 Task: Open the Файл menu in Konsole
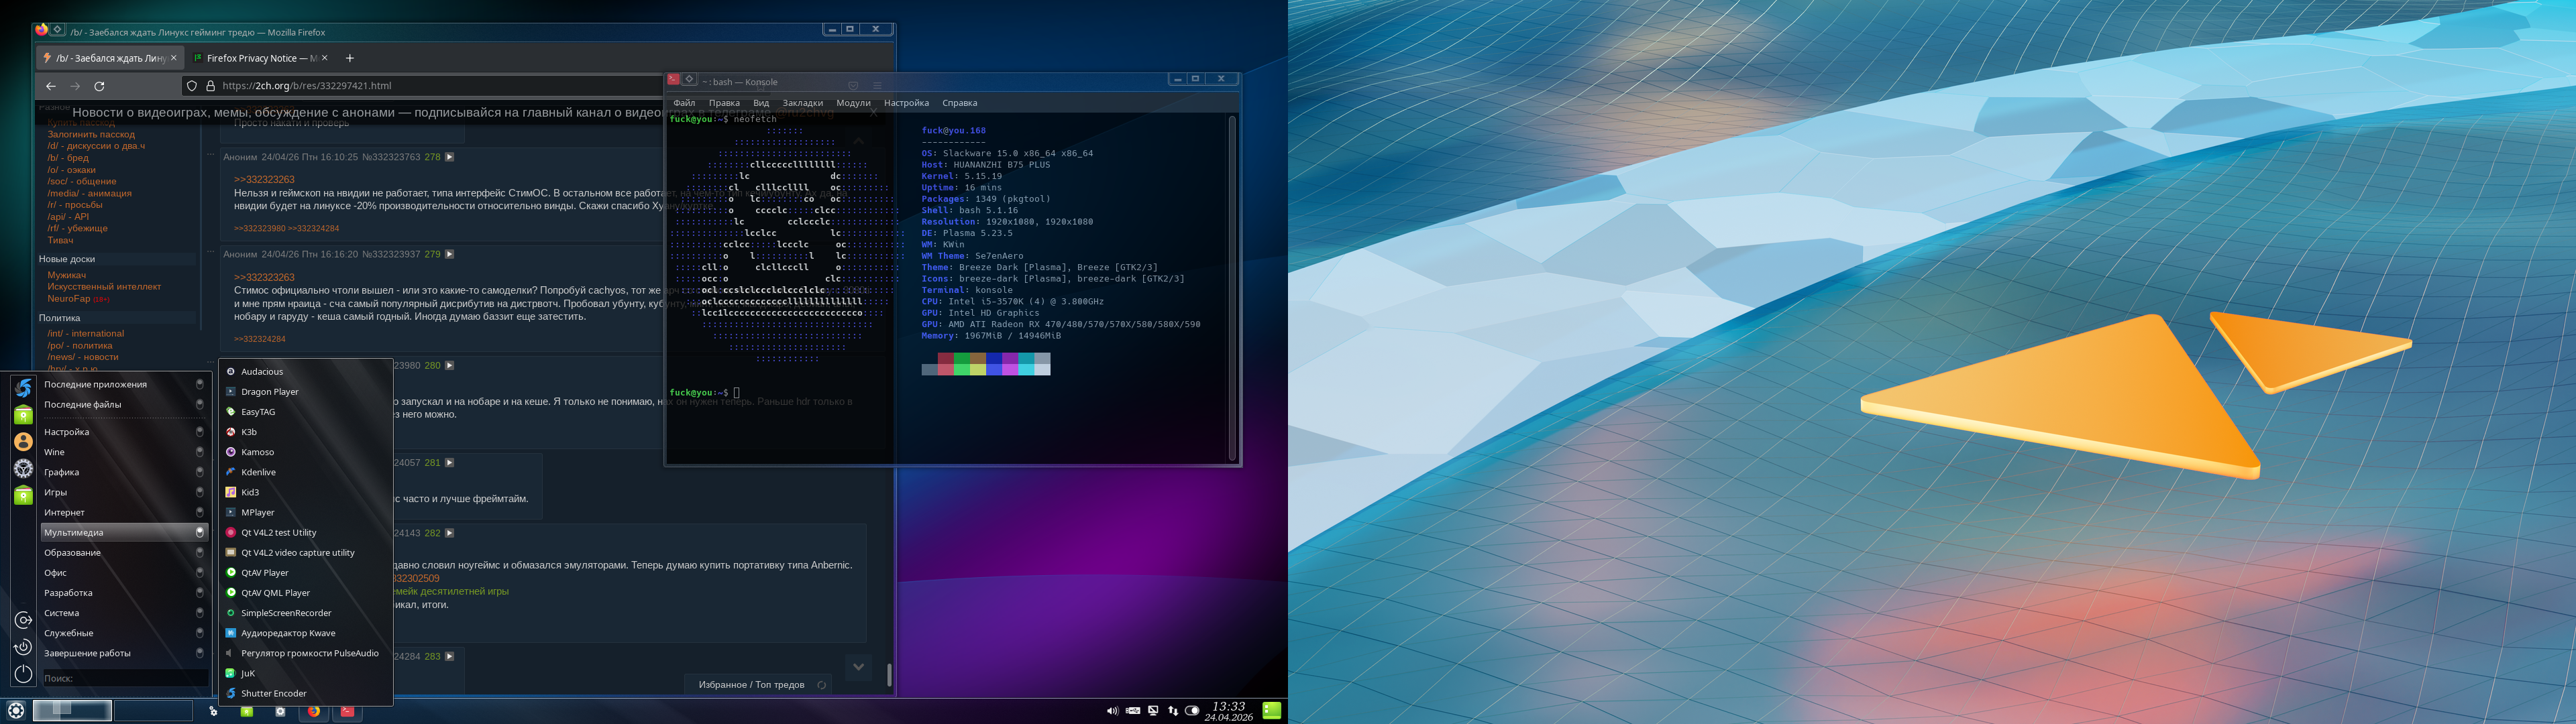684,103
